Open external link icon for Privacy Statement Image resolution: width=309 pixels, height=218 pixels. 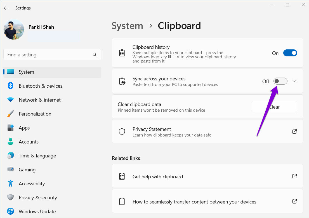coord(294,131)
